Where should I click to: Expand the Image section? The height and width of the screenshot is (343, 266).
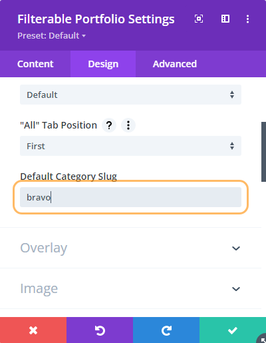130,288
